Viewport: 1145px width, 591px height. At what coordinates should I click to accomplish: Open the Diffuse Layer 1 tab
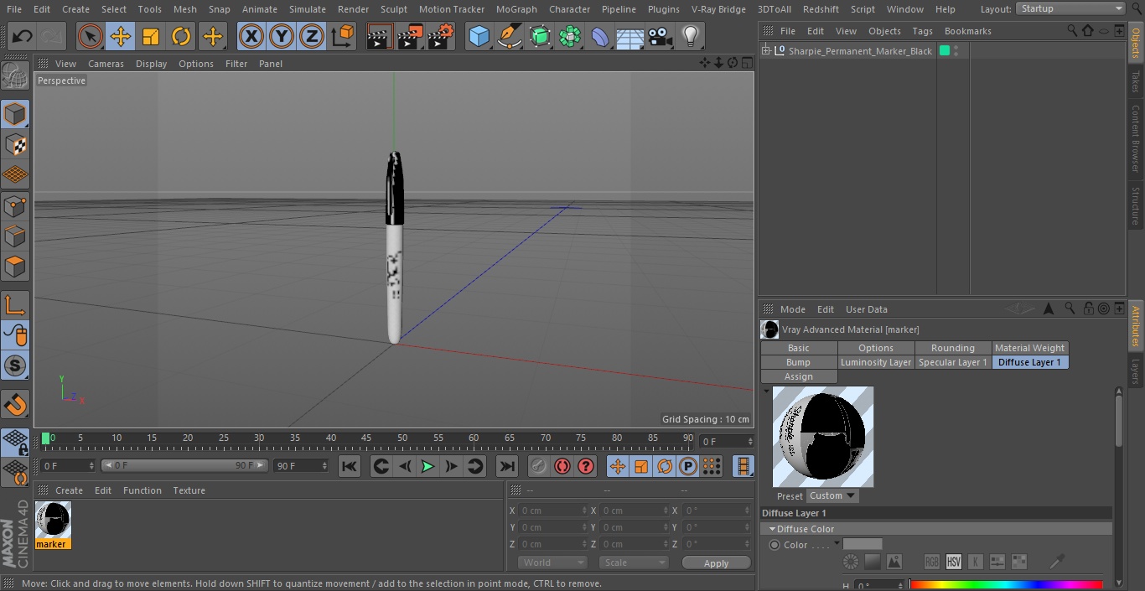click(1030, 362)
